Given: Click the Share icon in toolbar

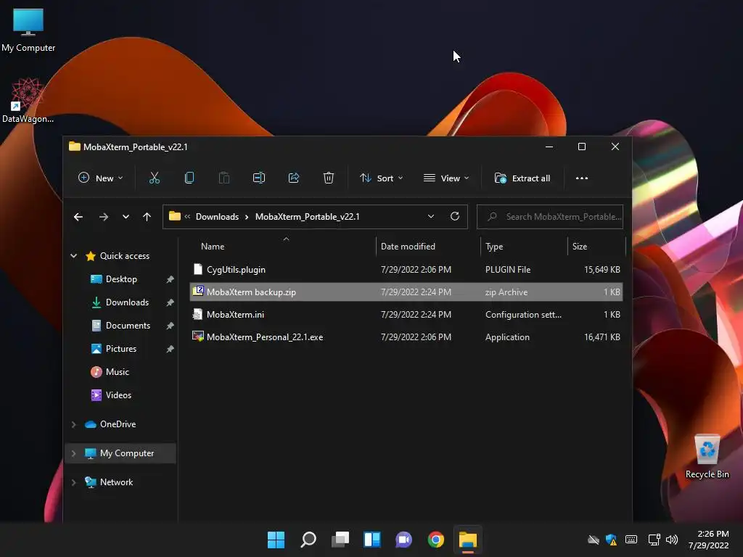Looking at the screenshot, I should tap(294, 178).
